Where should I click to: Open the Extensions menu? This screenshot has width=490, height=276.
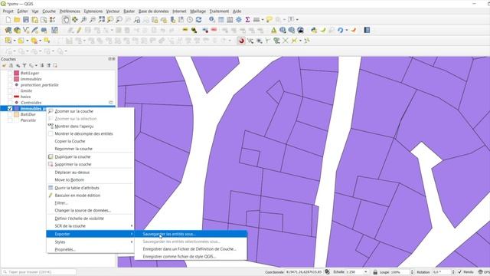click(x=93, y=11)
